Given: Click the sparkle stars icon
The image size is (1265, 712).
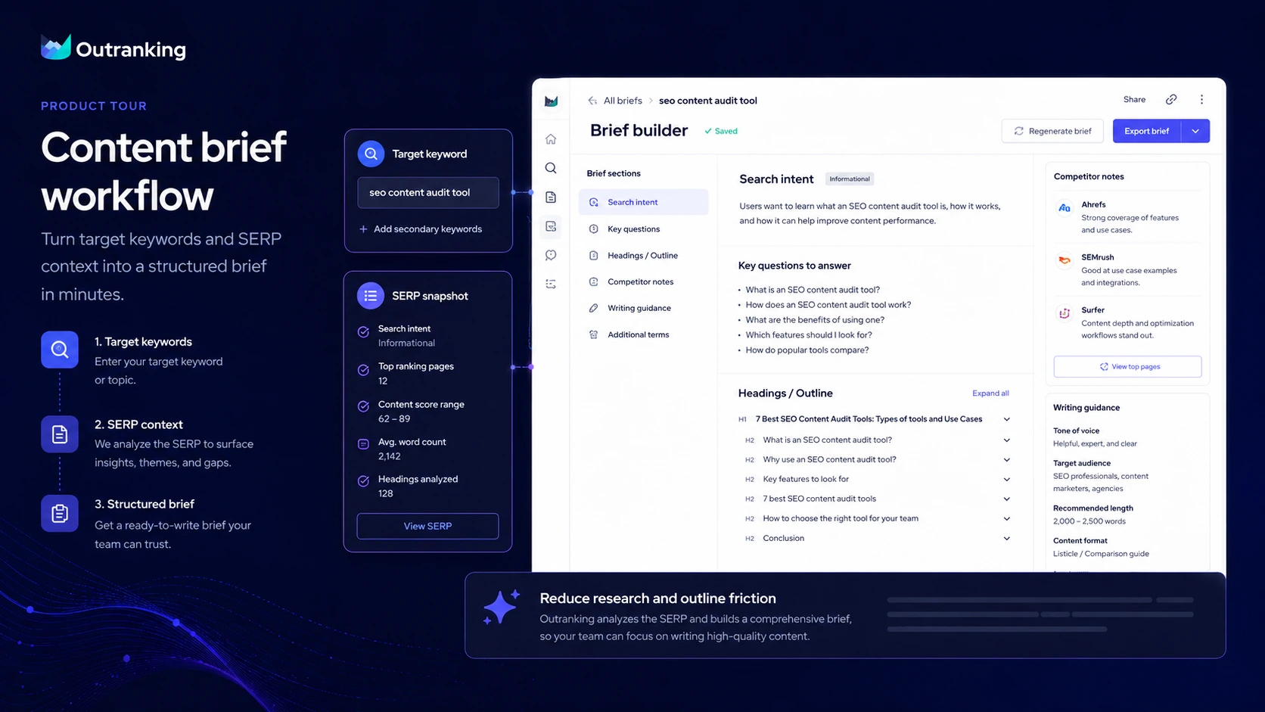Looking at the screenshot, I should pos(502,607).
